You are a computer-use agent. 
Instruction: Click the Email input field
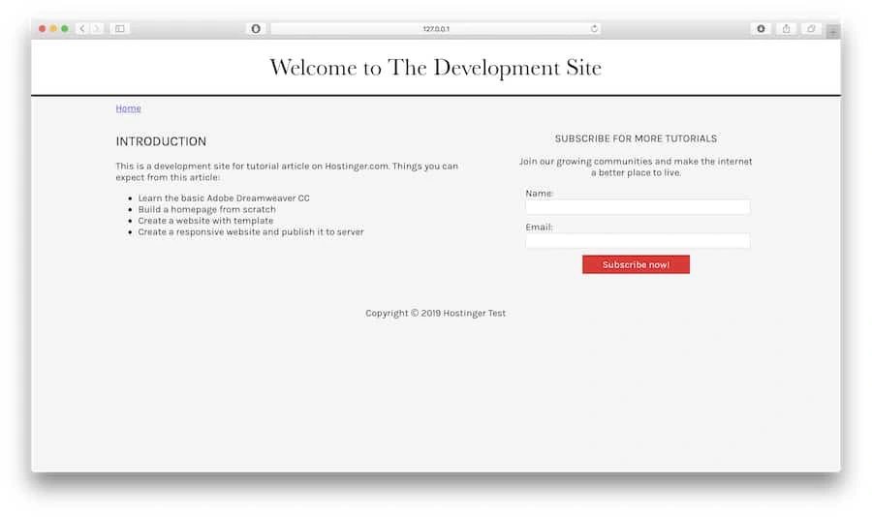tap(638, 241)
